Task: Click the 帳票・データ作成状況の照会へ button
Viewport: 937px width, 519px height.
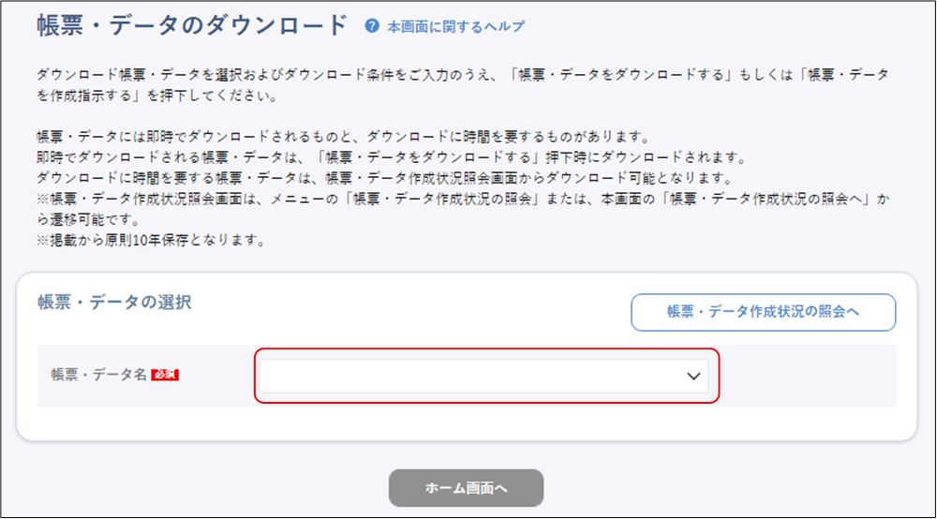Action: [763, 312]
